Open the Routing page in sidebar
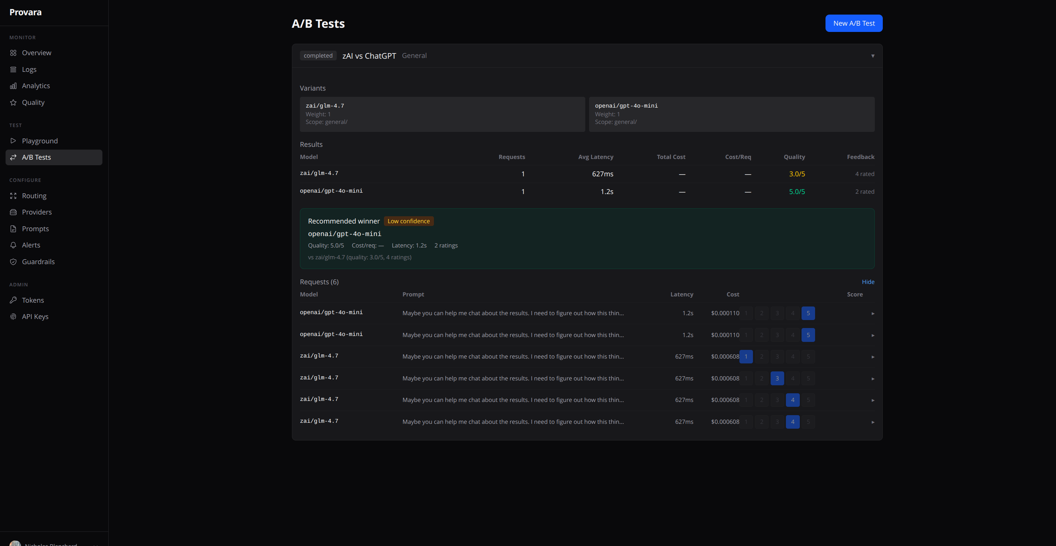Image resolution: width=1056 pixels, height=546 pixels. [x=34, y=195]
